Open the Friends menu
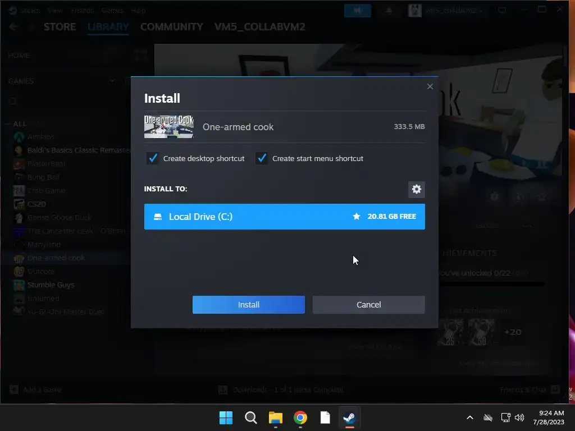The width and height of the screenshot is (575, 431). [82, 10]
